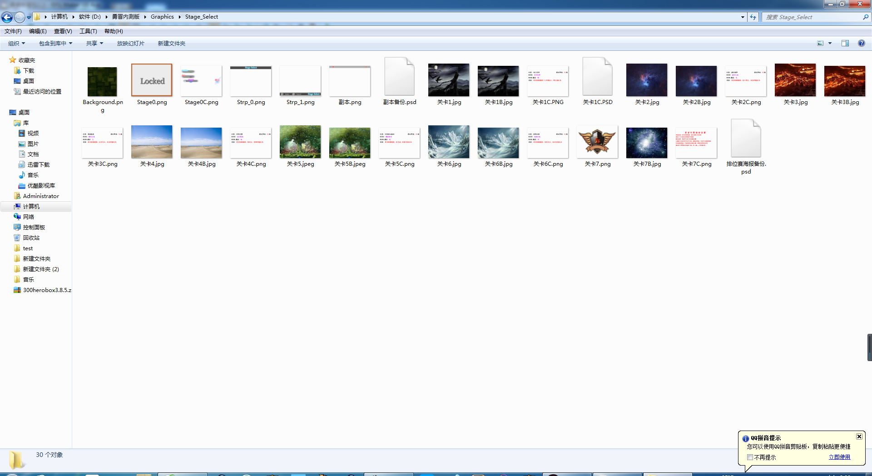Viewport: 872px width, 476px height.
Task: Select the 关卡1C.PSD file icon
Action: coord(597,76)
